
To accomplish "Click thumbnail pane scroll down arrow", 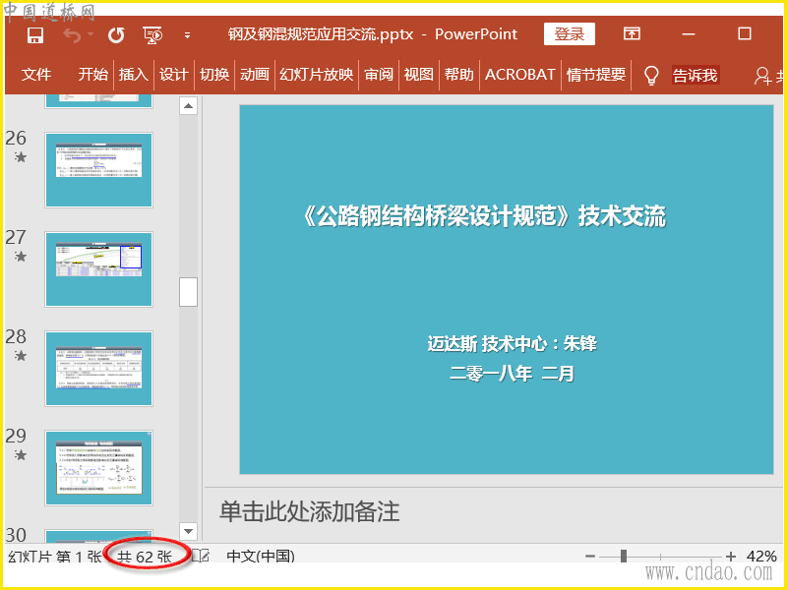I will point(188,531).
